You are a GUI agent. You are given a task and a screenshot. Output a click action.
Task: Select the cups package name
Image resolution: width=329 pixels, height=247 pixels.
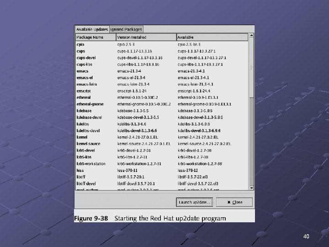(81, 51)
